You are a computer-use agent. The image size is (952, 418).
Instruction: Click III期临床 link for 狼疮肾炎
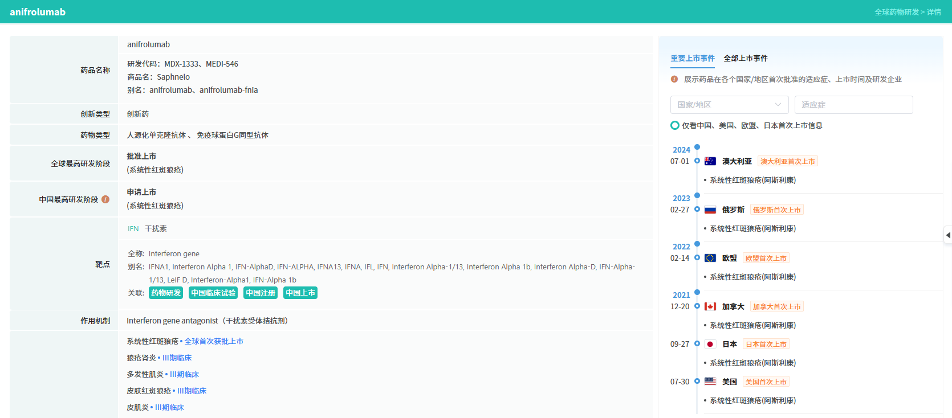click(x=177, y=358)
